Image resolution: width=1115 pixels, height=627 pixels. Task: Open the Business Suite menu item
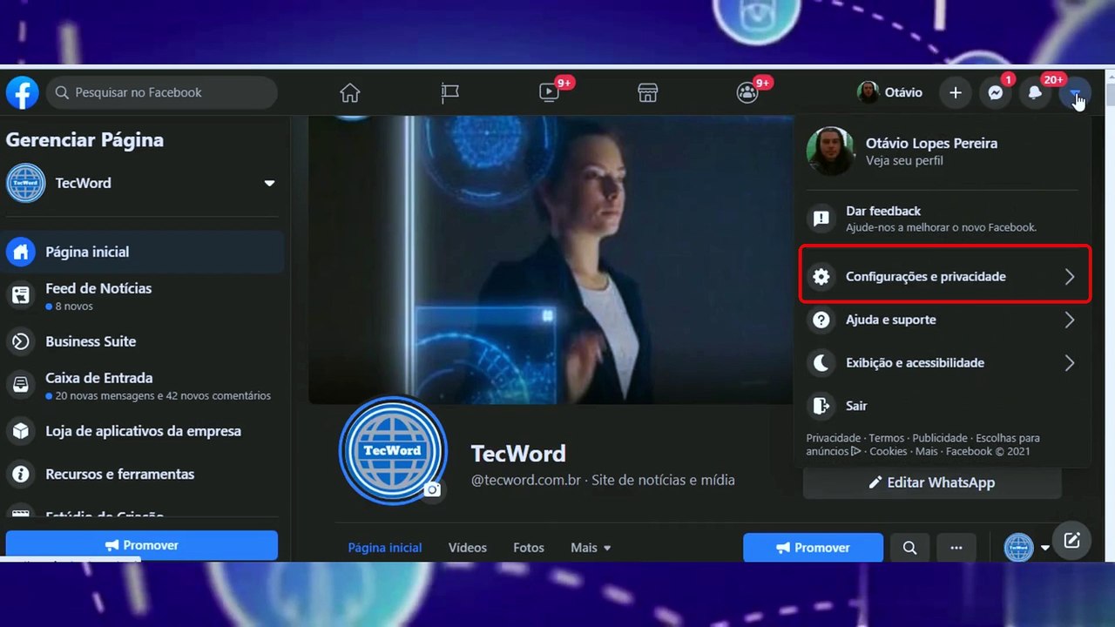tap(143, 341)
